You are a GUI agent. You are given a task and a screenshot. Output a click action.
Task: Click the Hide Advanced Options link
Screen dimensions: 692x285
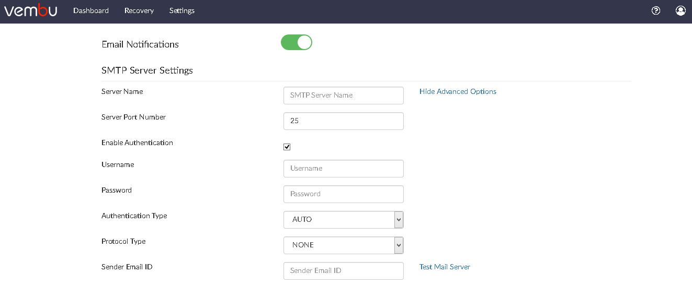click(x=458, y=91)
